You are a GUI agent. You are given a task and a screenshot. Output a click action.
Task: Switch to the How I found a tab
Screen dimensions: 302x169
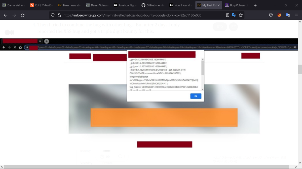click(x=181, y=5)
